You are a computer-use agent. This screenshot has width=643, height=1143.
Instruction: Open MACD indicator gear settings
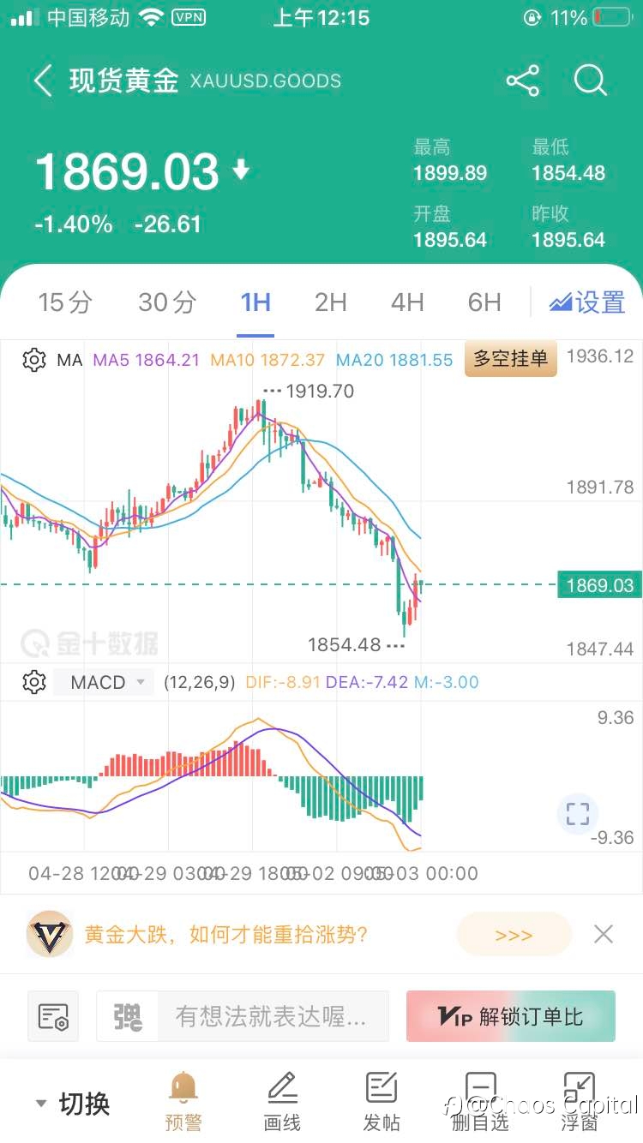tap(33, 682)
